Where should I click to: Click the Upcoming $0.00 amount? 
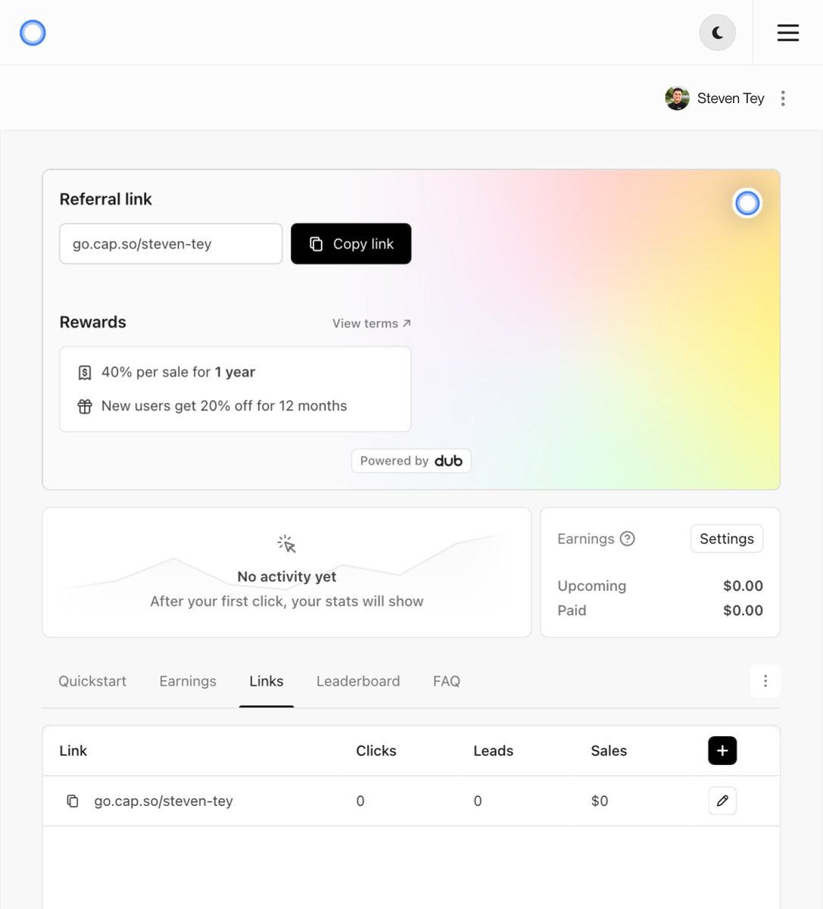[743, 586]
